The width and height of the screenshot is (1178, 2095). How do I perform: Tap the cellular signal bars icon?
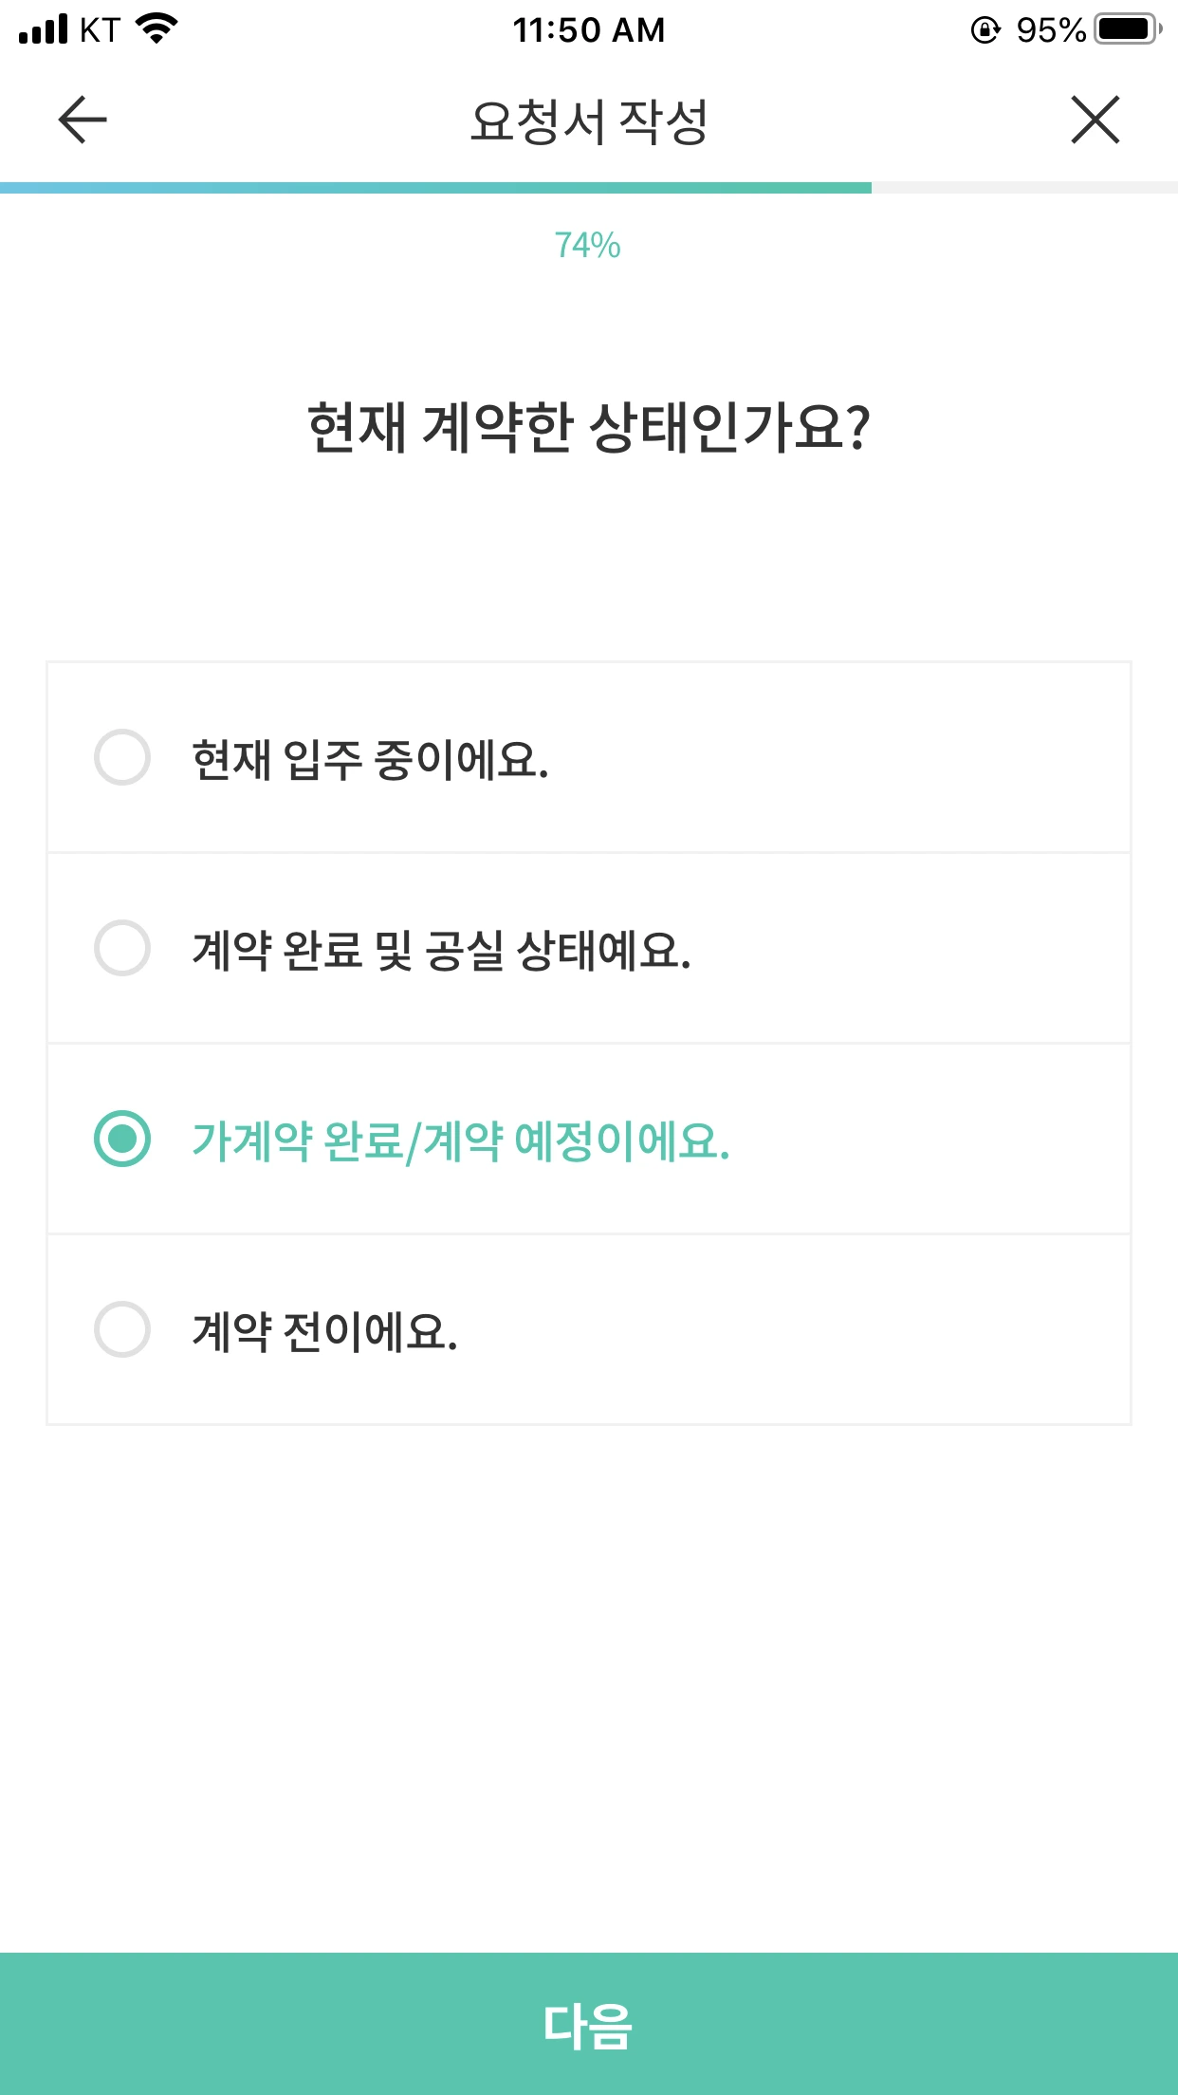(44, 29)
